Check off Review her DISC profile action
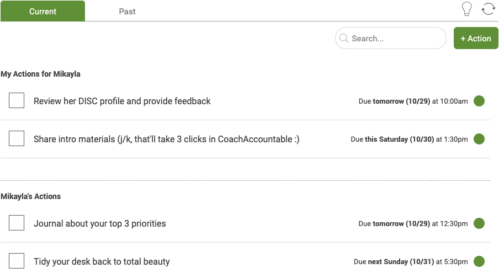The image size is (499, 279). click(17, 100)
